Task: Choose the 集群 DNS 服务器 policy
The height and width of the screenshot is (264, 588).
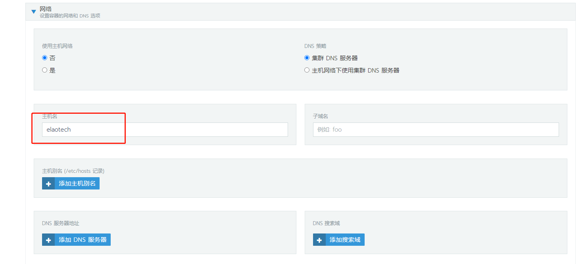Action: tap(307, 58)
